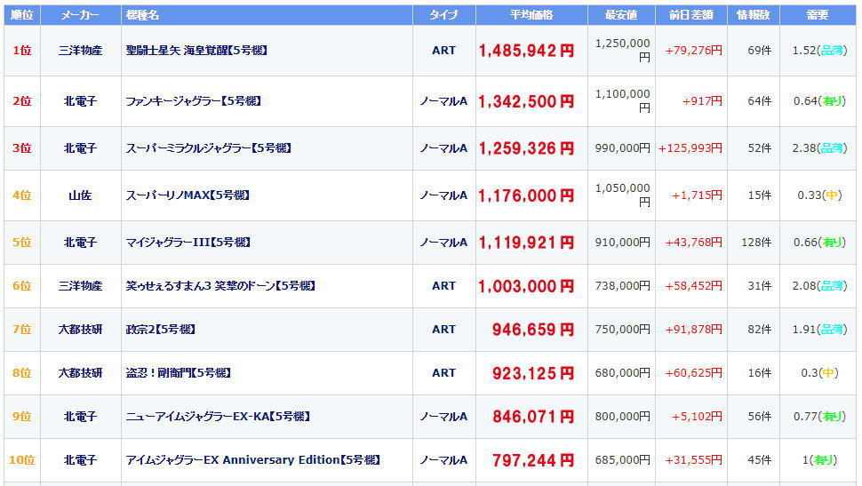This screenshot has width=862, height=486.
Task: Click maker 三洋物産 in rank 1 row
Action: click(x=80, y=51)
